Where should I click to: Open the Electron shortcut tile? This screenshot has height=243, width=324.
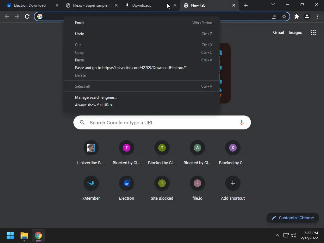click(x=127, y=189)
